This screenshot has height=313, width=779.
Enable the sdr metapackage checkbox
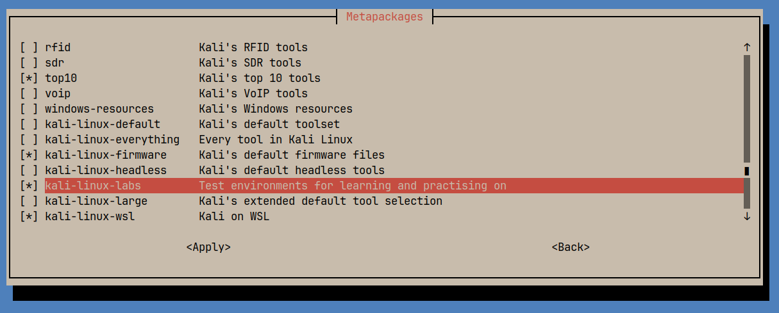[29, 63]
